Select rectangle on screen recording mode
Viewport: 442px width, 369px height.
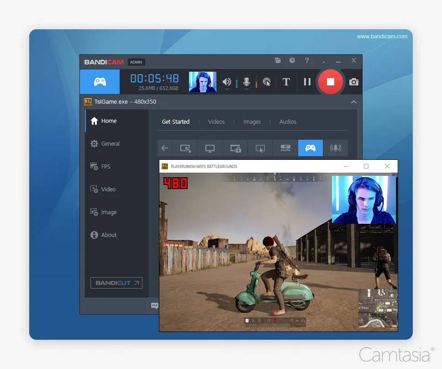point(185,148)
